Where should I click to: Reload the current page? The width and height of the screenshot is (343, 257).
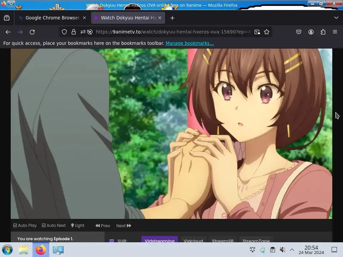tap(32, 32)
